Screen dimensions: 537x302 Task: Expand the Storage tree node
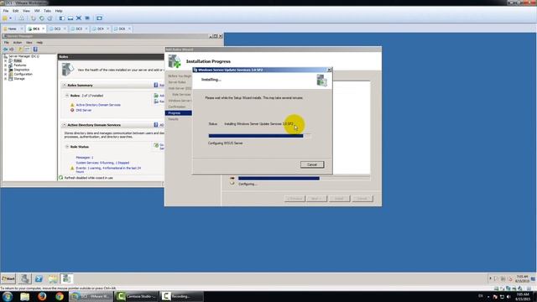pyautogui.click(x=6, y=78)
